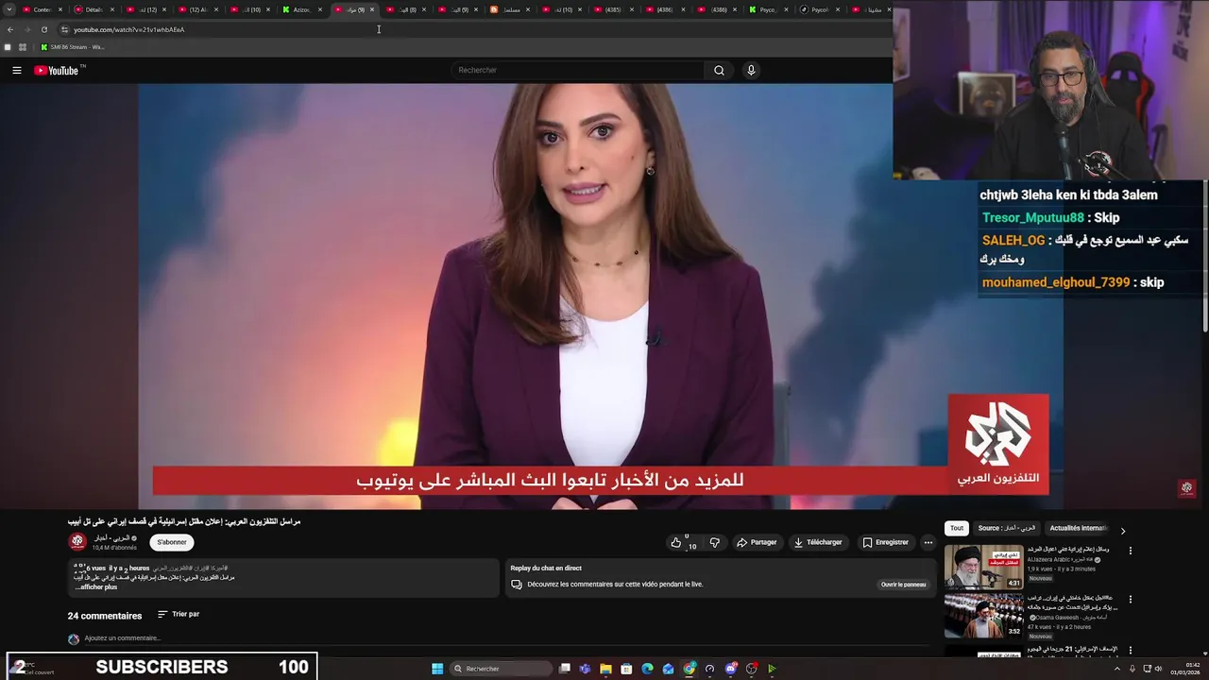Click the Replay du chat en direct label
This screenshot has width=1209, height=680.
coord(546,569)
